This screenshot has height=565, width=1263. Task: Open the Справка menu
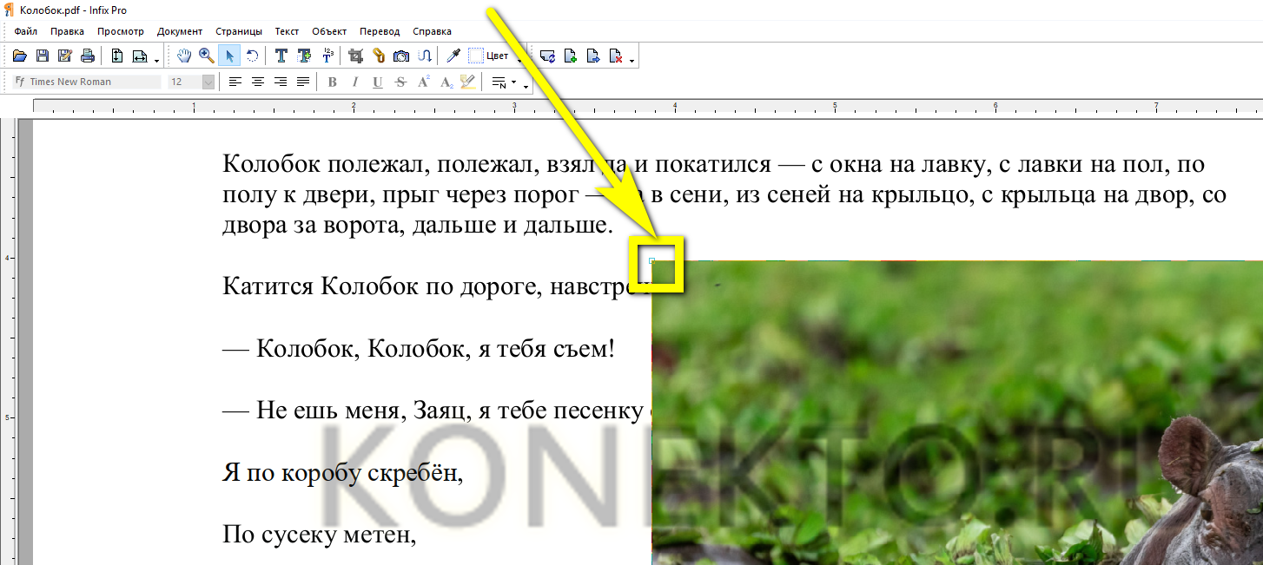tap(432, 31)
